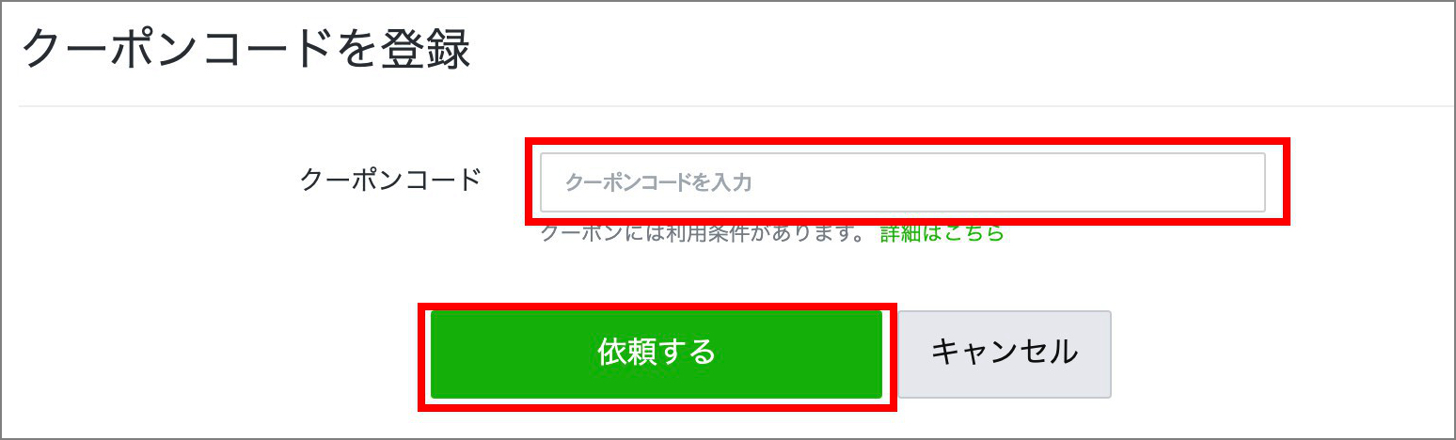Click the クーポンコード field label
This screenshot has width=1456, height=440.
(x=390, y=179)
